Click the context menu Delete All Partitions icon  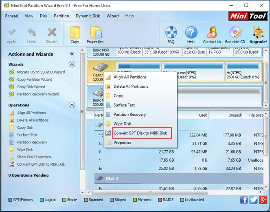(108, 87)
